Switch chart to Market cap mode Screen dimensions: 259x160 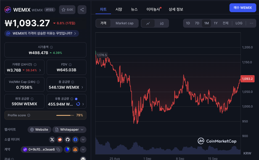pyautogui.click(x=125, y=23)
